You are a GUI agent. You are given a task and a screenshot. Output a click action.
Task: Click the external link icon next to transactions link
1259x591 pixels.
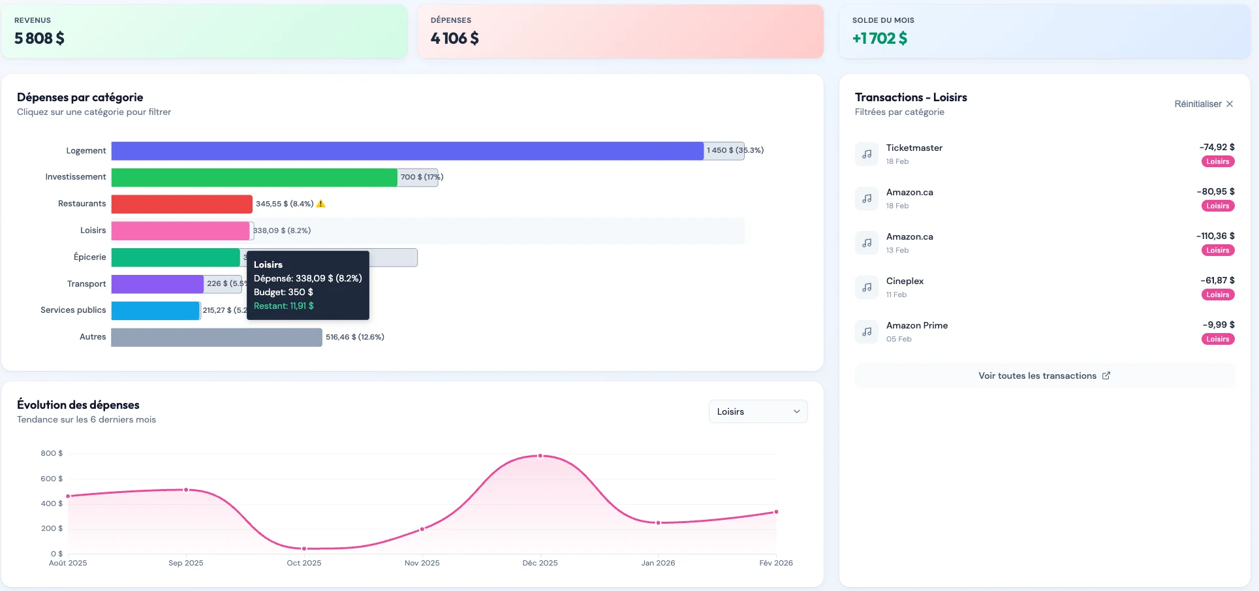pyautogui.click(x=1106, y=375)
